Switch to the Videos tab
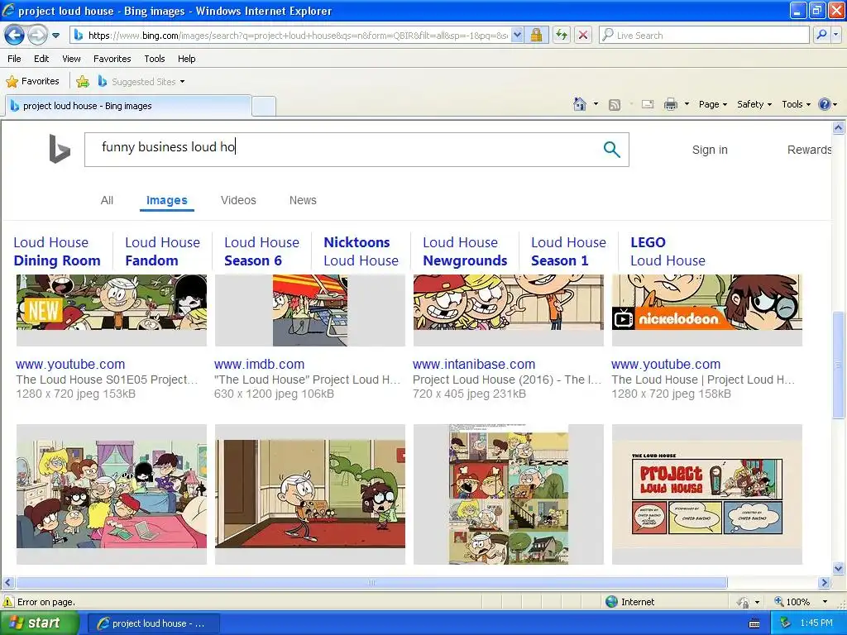Image resolution: width=847 pixels, height=635 pixels. pos(238,200)
